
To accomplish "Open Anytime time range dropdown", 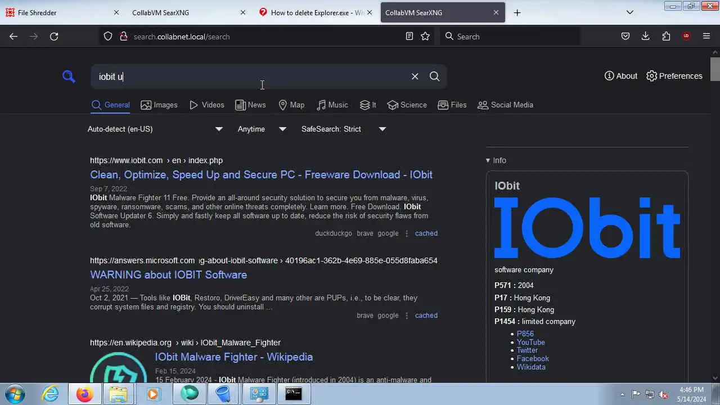I will point(262,129).
